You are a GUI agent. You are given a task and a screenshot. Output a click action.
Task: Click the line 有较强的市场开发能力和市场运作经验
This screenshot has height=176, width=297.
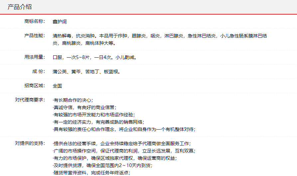click(94, 115)
